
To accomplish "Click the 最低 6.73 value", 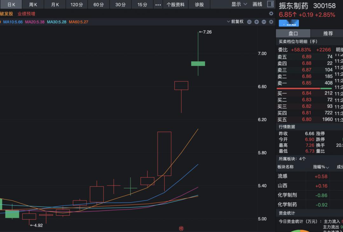I will (310, 151).
